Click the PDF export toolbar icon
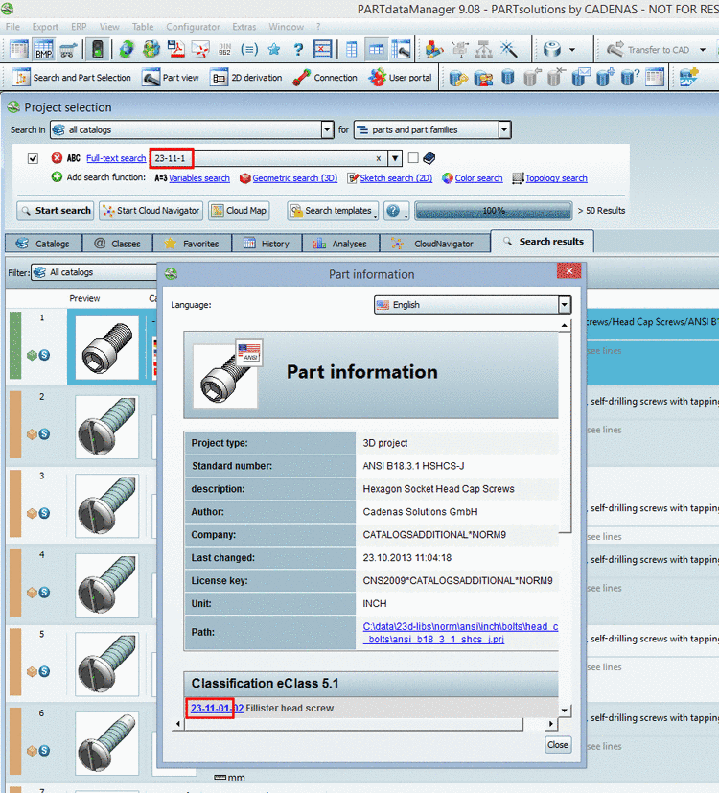Image resolution: width=719 pixels, height=793 pixels. [176, 50]
